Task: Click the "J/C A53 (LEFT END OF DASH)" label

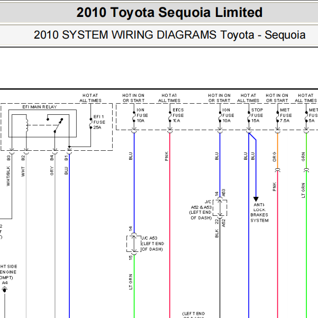Action: pos(153,243)
